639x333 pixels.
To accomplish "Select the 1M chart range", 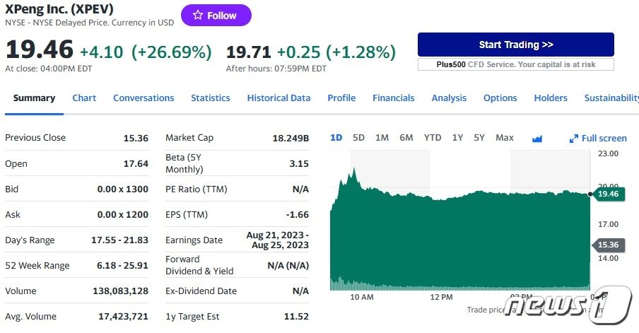I will (x=382, y=138).
